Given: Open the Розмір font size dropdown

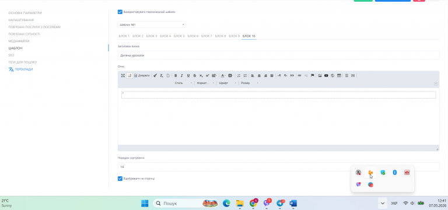Looking at the screenshot, I should tap(250, 83).
